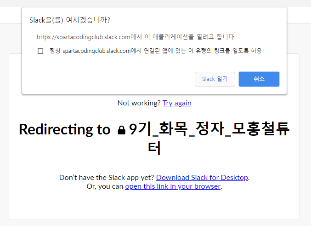Click the 'Not working?' text
The image size is (311, 226).
(139, 103)
